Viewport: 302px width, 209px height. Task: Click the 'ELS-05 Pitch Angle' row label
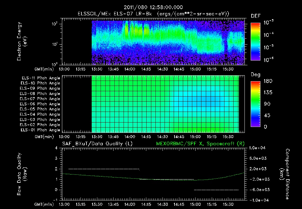point(40,109)
